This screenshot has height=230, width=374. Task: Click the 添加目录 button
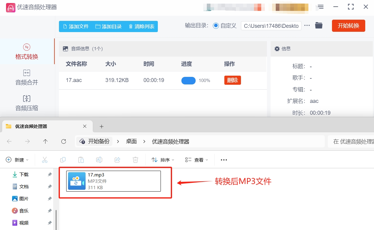(x=109, y=26)
